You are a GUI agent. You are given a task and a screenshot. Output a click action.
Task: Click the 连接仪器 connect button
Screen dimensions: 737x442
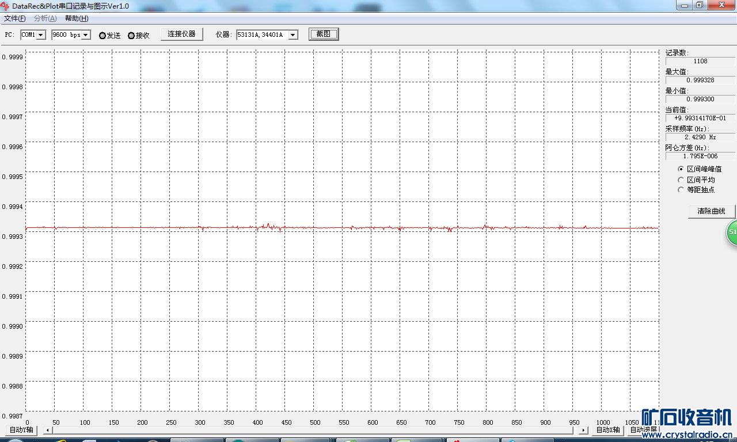[181, 34]
